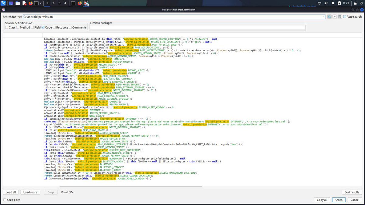Enable the Field search definition checkbox

pos(36,27)
